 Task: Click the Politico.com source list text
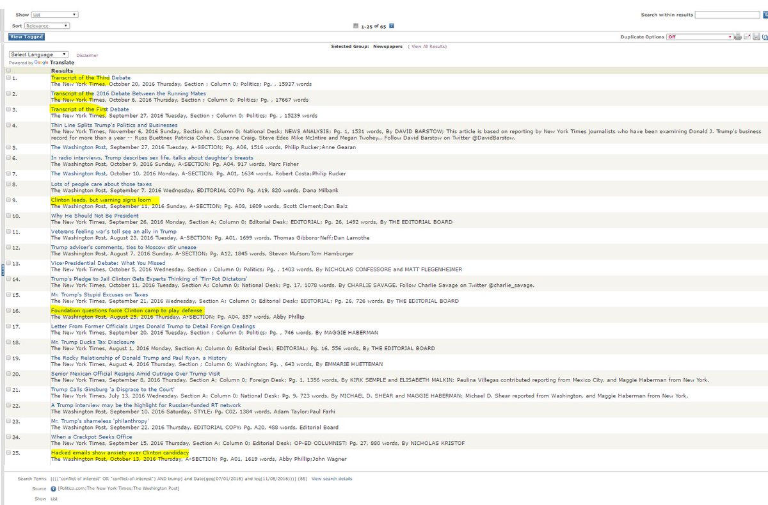(x=118, y=488)
